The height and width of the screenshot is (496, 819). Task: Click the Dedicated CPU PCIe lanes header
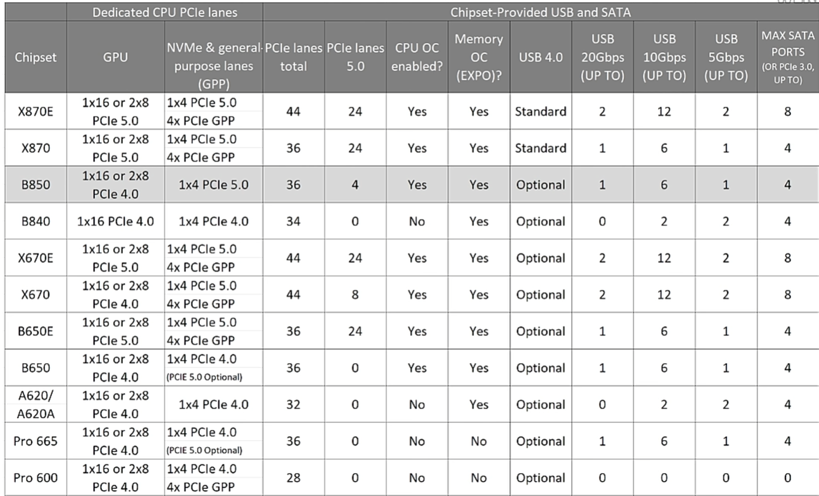pyautogui.click(x=165, y=12)
